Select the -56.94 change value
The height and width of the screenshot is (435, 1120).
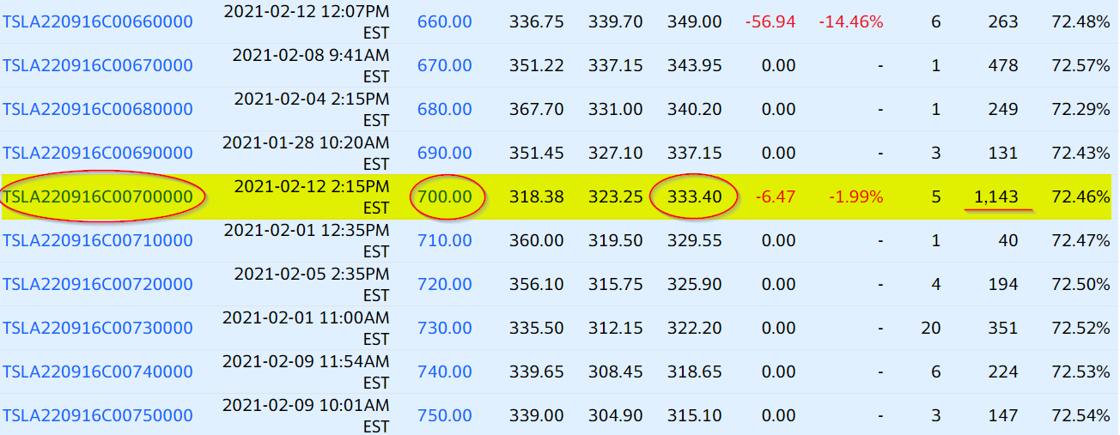(770, 21)
